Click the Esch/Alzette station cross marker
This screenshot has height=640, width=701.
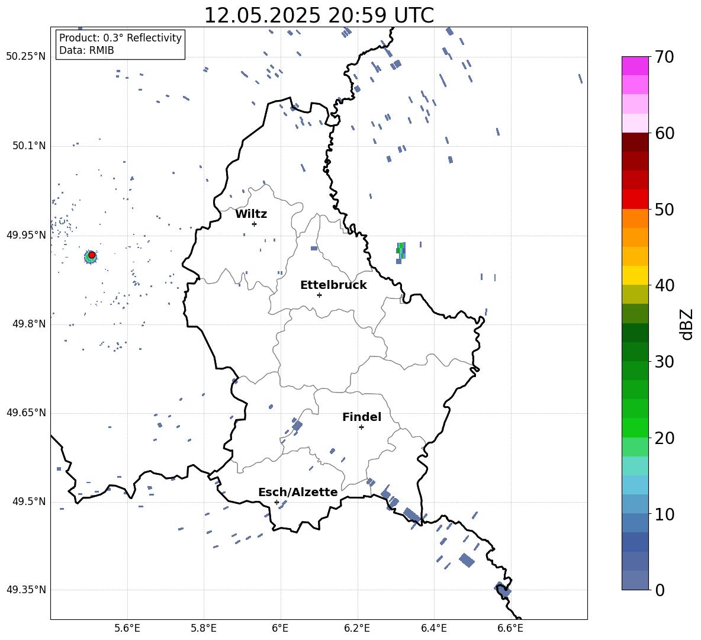click(276, 502)
